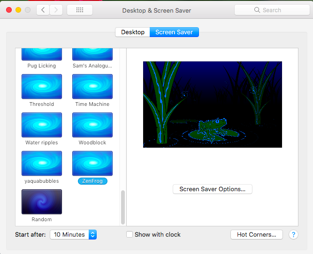Go back with the left arrow button
This screenshot has height=254, width=313.
43,10
